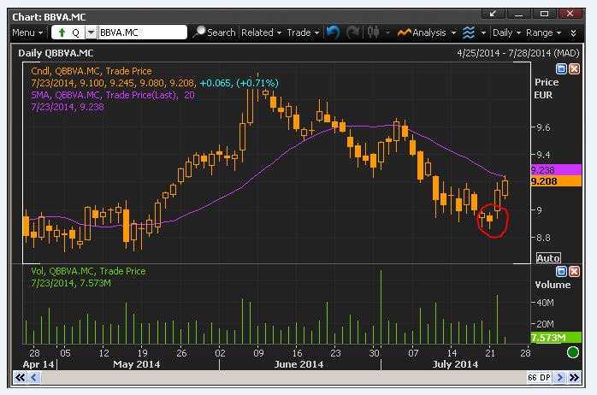The width and height of the screenshot is (597, 395).
Task: Click the 'Vol, QBBVA.MC, Trade Price' legend
Action: [x=88, y=271]
